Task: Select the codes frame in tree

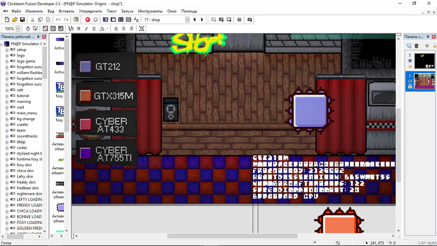Action: tap(22, 147)
